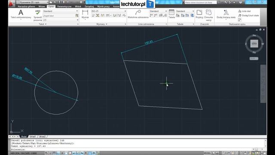Viewport: 275px width, 155px height.
Task: Click the second small dimension icon under ISO-25
Action: [98, 15]
